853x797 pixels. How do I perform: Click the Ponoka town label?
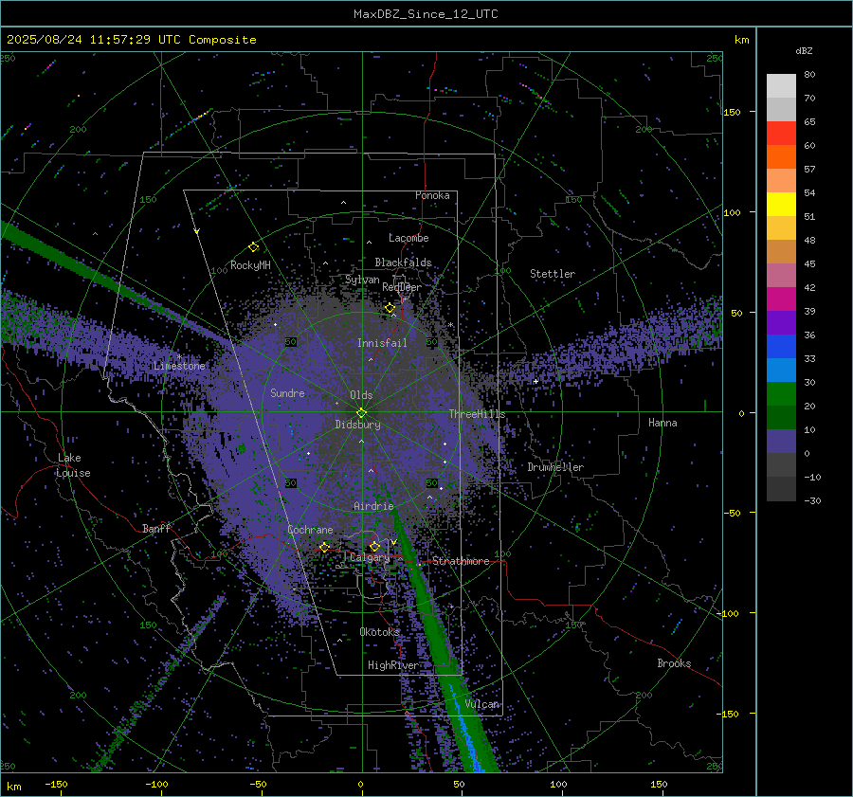click(432, 195)
